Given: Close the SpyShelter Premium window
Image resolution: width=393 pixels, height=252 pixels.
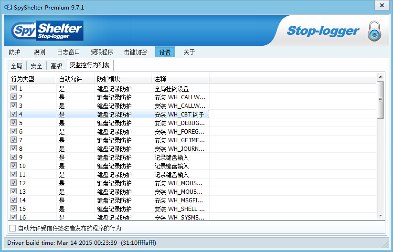Looking at the screenshot, I should point(382,5).
